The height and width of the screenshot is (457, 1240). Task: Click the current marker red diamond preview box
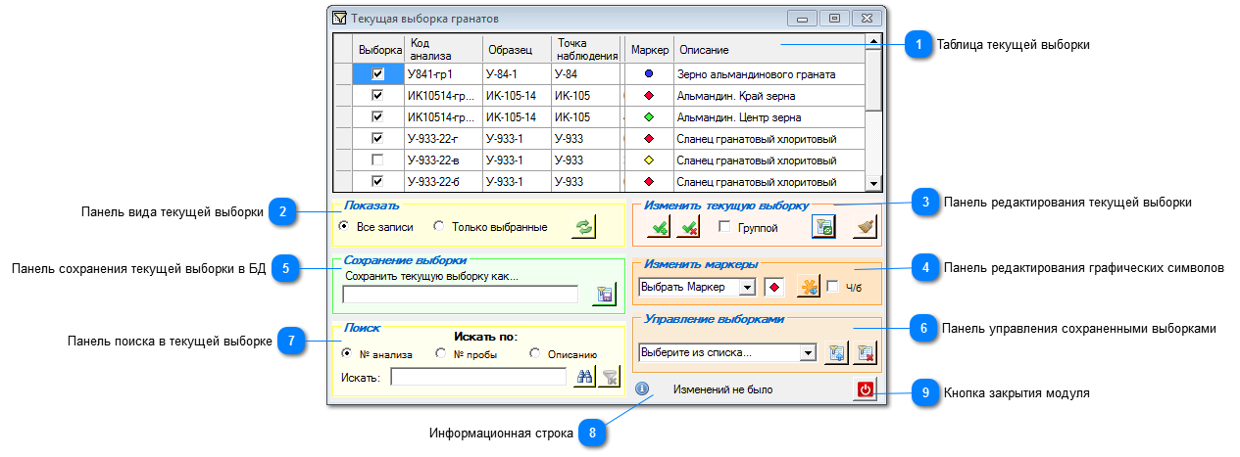pyautogui.click(x=774, y=288)
